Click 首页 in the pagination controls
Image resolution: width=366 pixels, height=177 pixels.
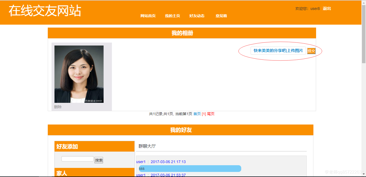click(x=197, y=114)
